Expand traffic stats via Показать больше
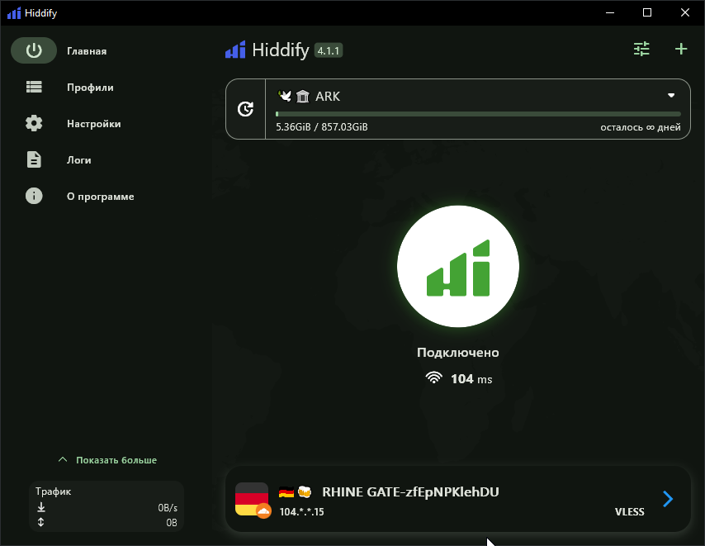Image resolution: width=705 pixels, height=546 pixels. click(x=107, y=460)
